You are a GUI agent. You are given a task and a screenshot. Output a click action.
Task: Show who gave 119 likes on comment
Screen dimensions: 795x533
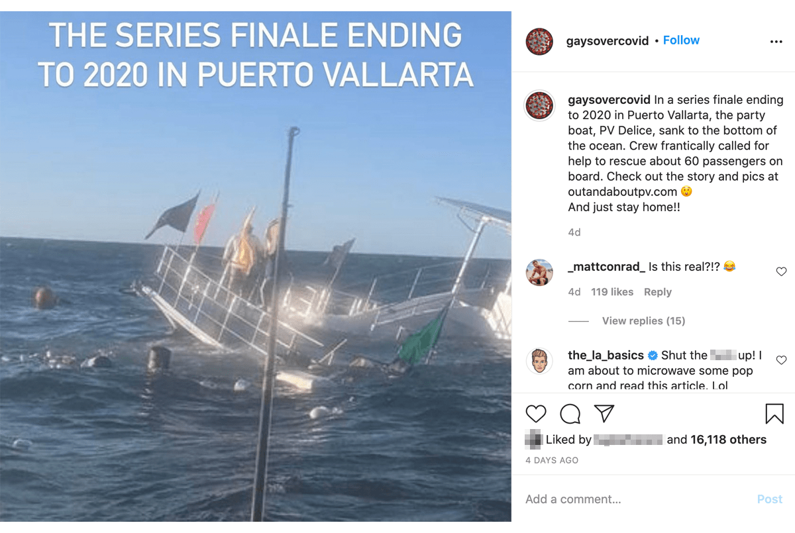click(612, 292)
